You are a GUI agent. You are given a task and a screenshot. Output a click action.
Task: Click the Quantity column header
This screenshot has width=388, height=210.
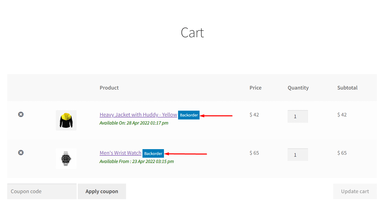[x=298, y=88]
